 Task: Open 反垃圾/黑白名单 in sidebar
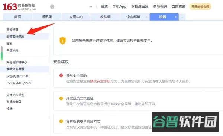(x=17, y=76)
